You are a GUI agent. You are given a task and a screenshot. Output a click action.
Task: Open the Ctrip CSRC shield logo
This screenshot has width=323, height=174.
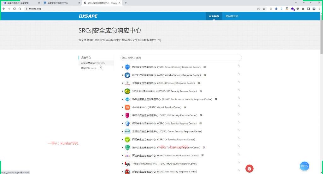click(x=127, y=123)
